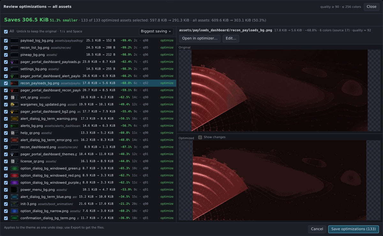
Task: Click the alert_dialog_bg_term_warning.png thumbnail
Action: pos(14,118)
